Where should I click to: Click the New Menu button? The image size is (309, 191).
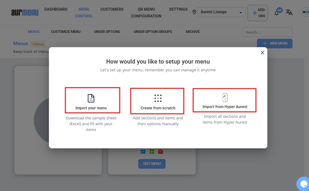(x=274, y=44)
